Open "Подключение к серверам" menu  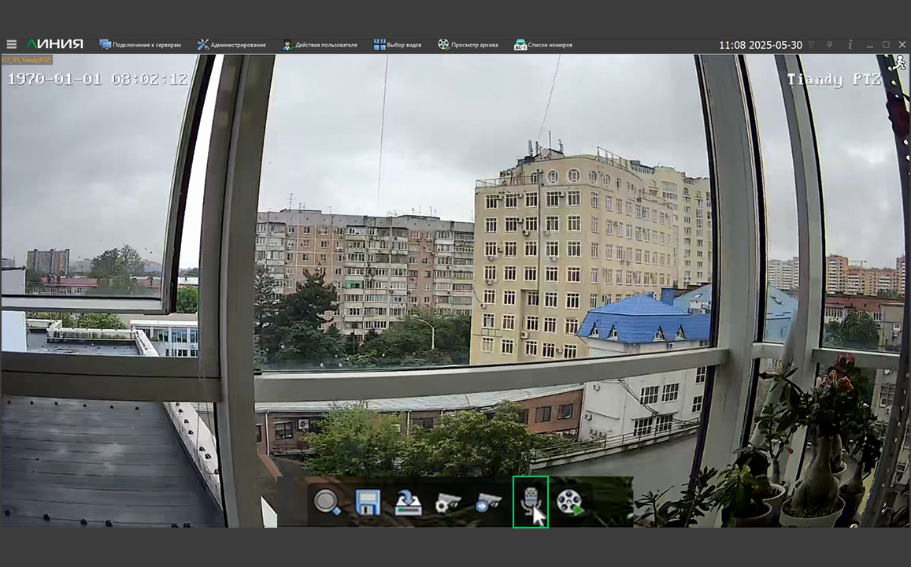[140, 45]
